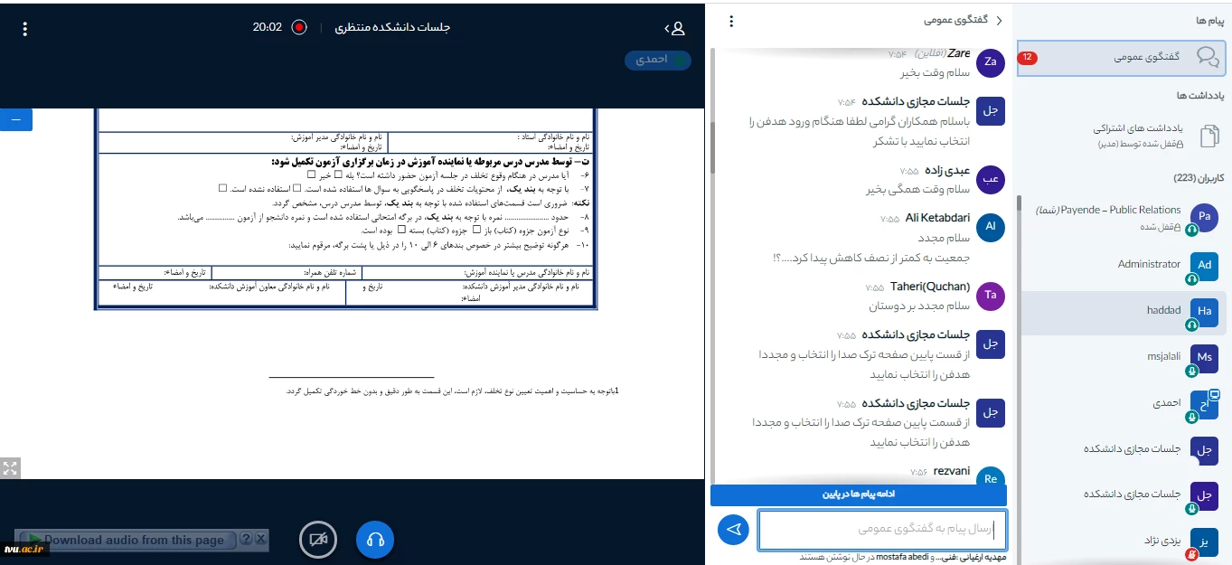The width and height of the screenshot is (1232, 565).
Task: Click the haddad user avatar in list
Action: click(x=1204, y=311)
